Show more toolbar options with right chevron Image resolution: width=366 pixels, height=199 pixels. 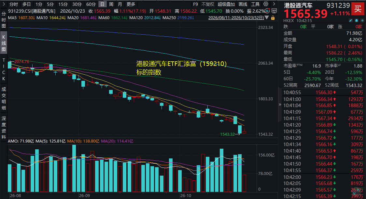click(x=274, y=4)
